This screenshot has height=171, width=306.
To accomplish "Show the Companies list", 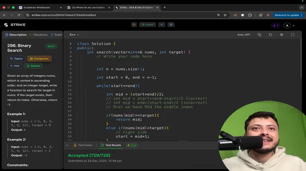I will pos(39,59).
